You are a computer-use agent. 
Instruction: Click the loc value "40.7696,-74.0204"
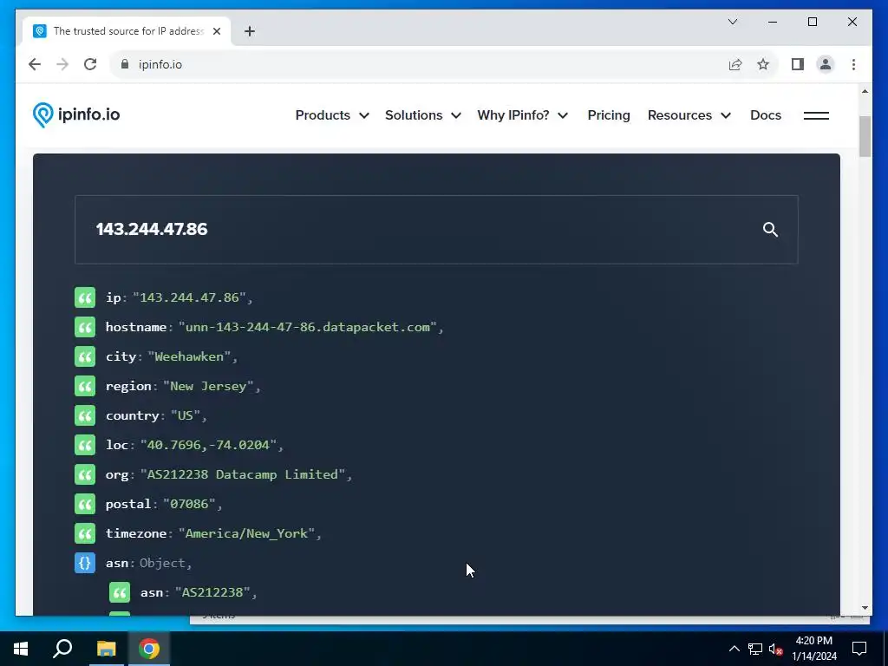click(208, 445)
